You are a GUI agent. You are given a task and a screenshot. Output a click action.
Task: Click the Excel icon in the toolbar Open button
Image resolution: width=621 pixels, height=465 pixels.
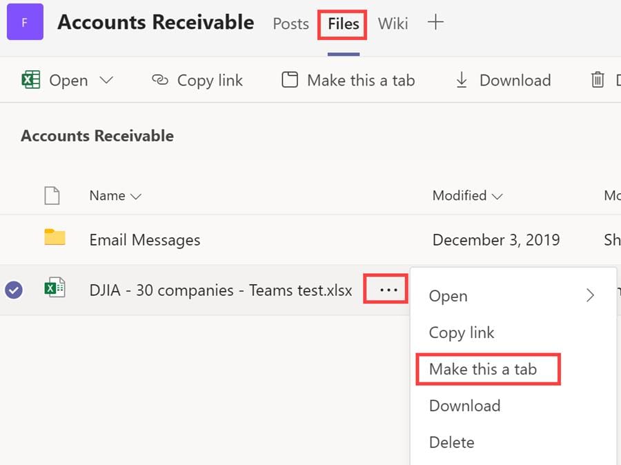point(30,80)
